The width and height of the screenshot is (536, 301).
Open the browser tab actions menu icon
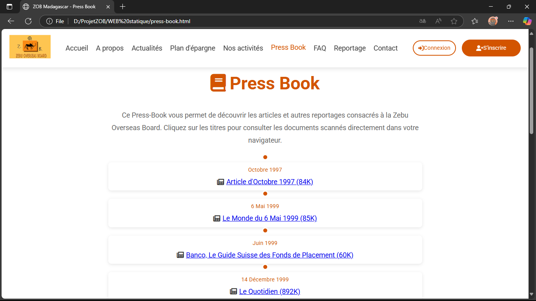(x=9, y=7)
